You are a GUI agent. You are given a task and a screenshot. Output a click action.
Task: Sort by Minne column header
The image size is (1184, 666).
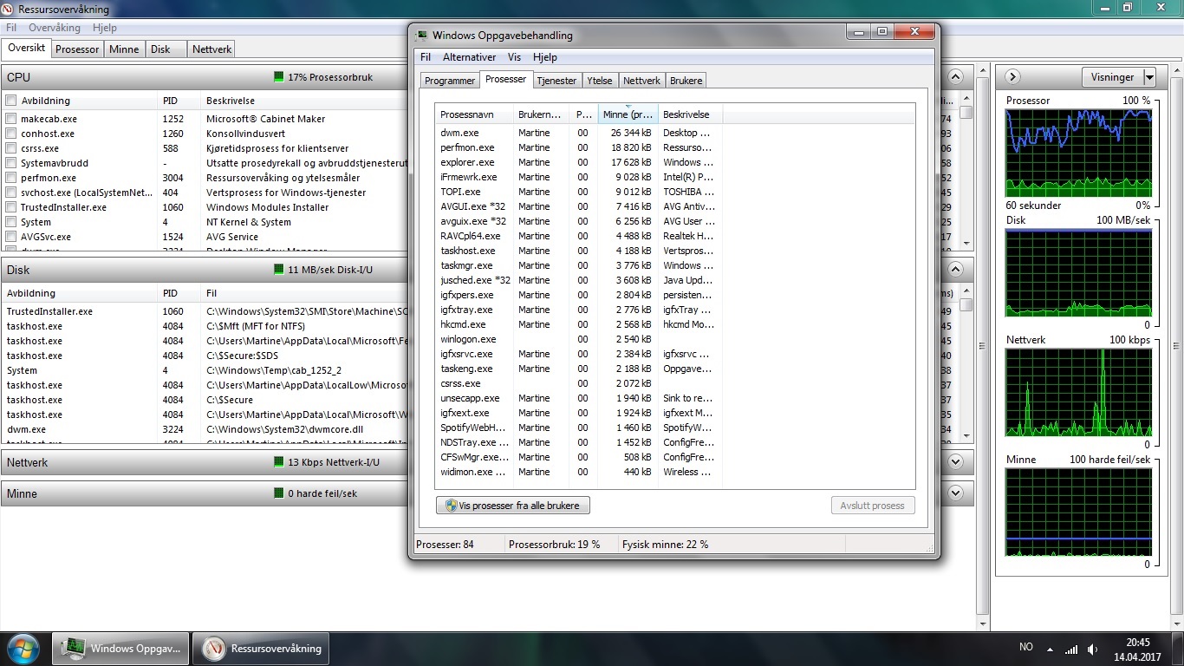coord(628,114)
